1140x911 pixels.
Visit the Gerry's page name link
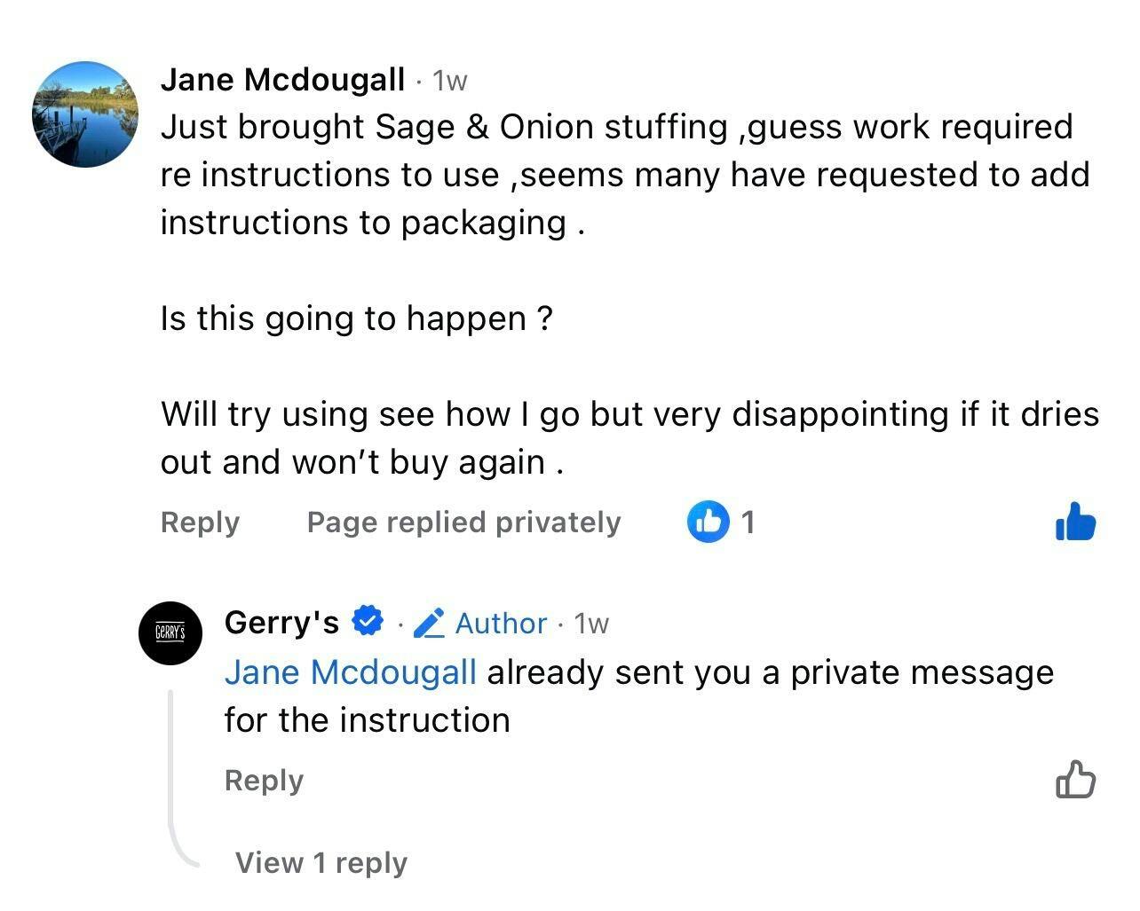(281, 623)
